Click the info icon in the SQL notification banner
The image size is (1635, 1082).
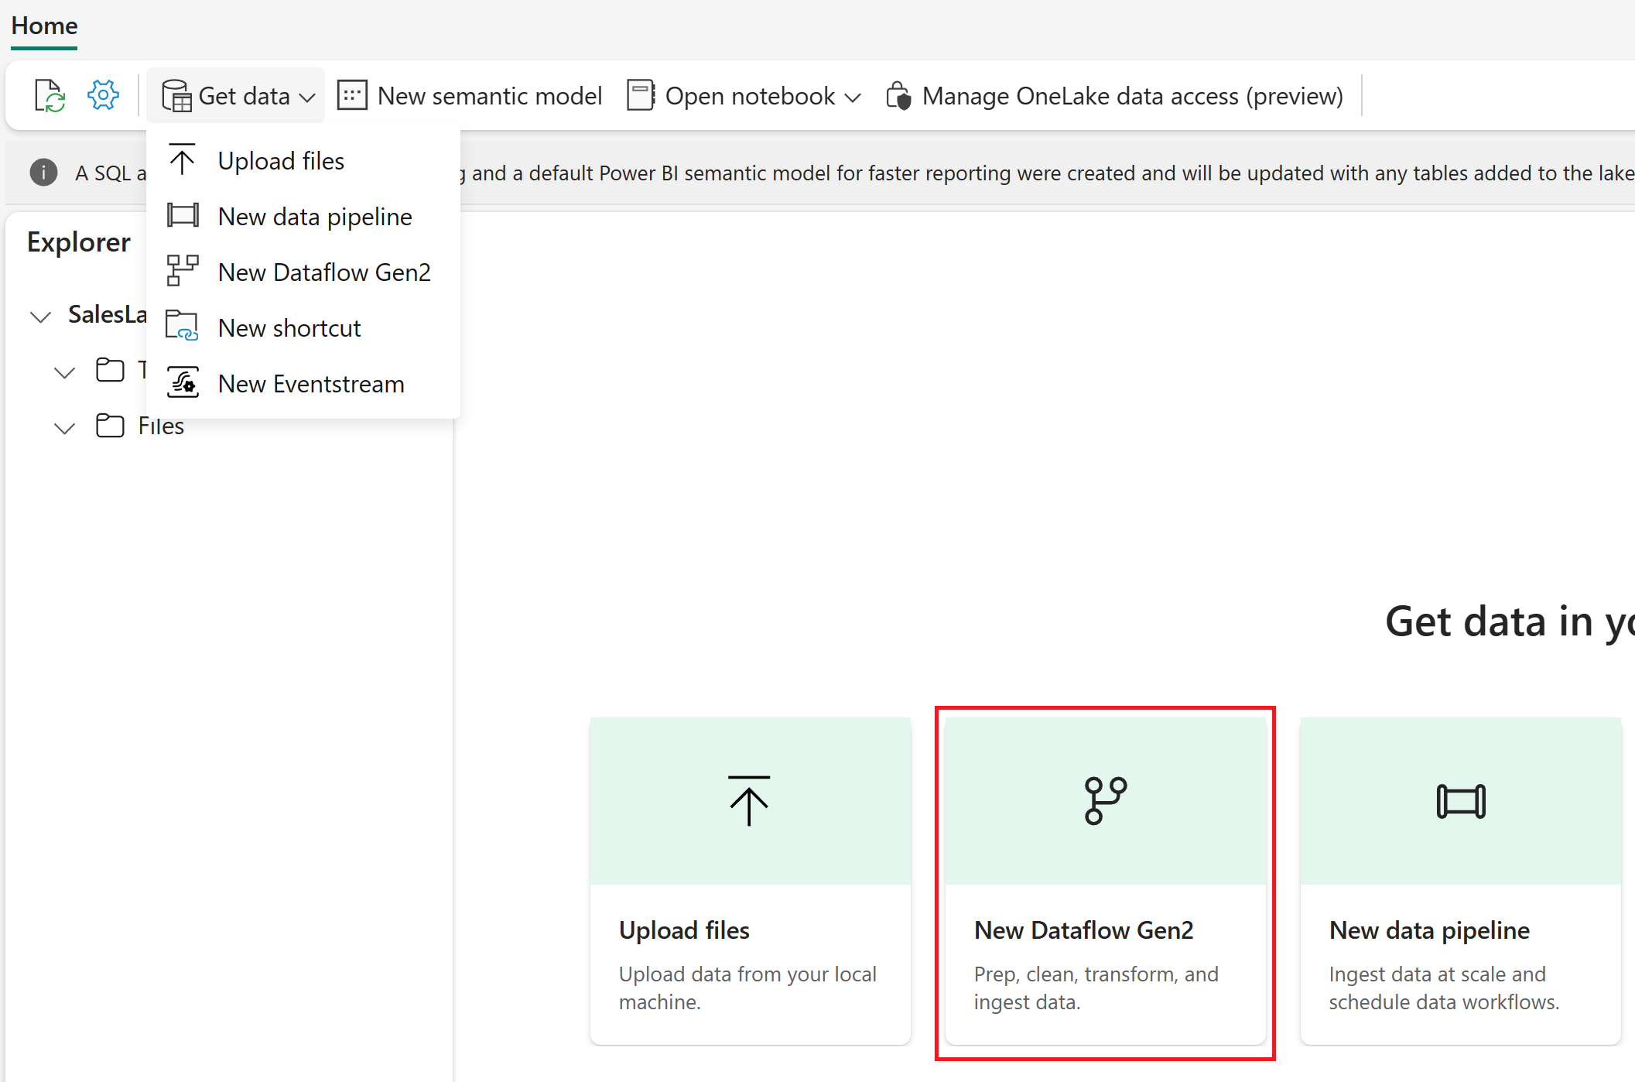point(43,172)
